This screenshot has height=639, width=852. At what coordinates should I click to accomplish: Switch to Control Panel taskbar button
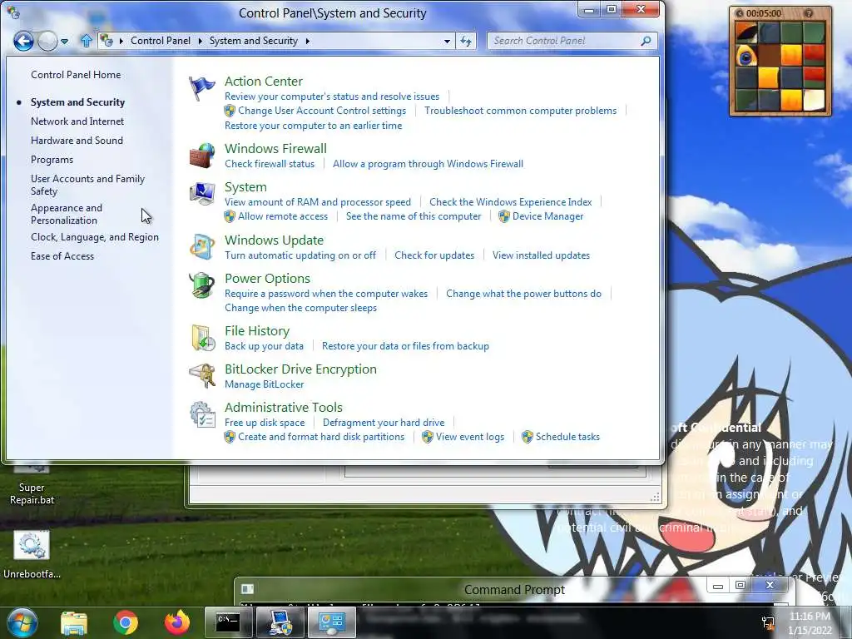pos(331,622)
